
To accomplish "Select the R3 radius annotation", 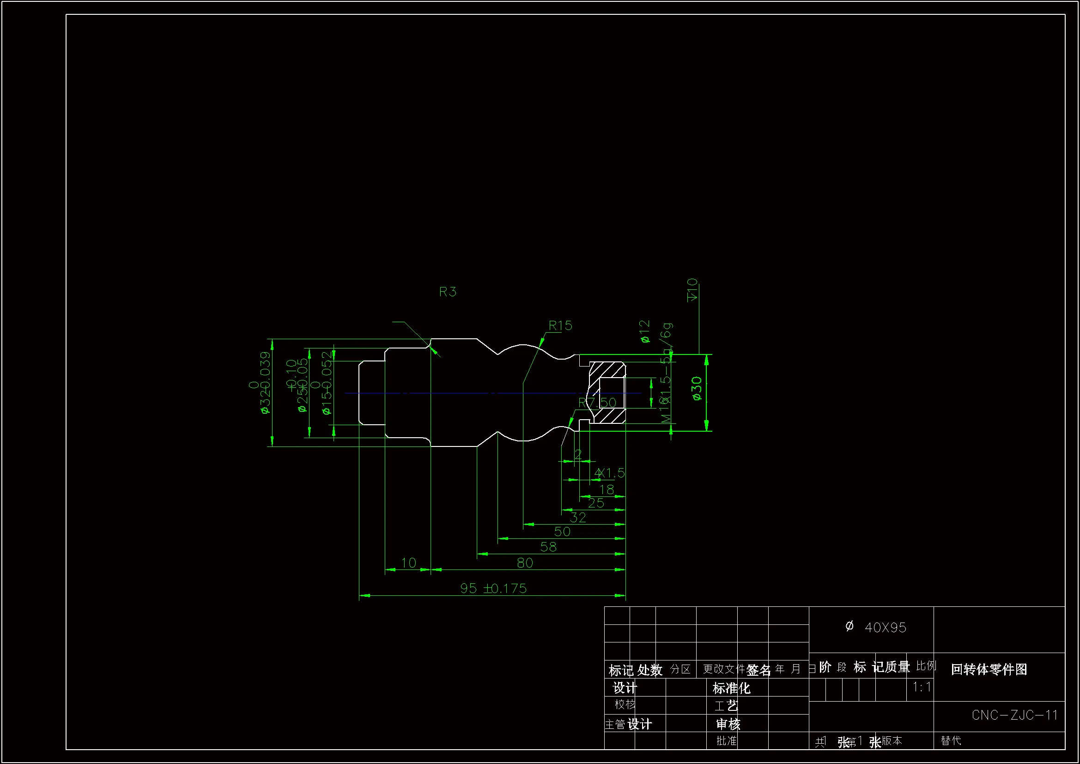I will click(447, 292).
